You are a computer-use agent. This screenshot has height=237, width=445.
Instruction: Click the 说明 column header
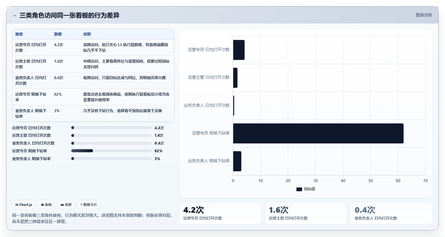coord(87,34)
